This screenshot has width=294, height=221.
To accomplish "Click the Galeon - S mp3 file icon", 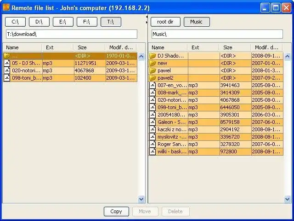I will (153, 122).
